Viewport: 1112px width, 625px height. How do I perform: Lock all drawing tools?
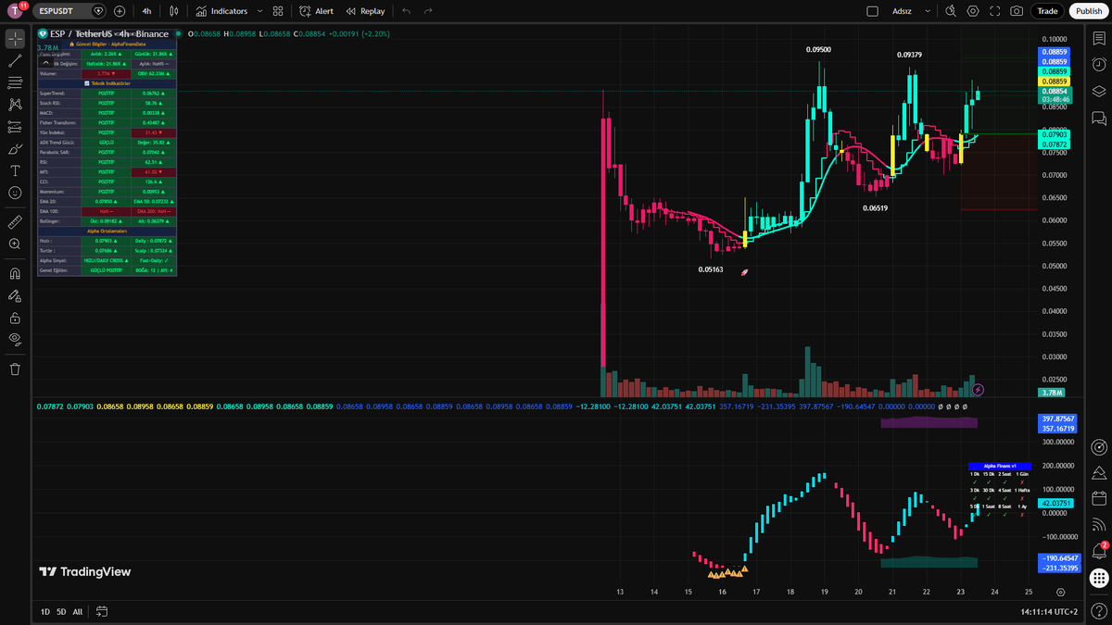[x=15, y=318]
